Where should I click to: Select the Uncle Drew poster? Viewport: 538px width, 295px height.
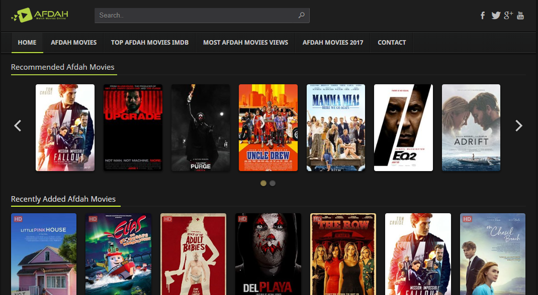(268, 127)
